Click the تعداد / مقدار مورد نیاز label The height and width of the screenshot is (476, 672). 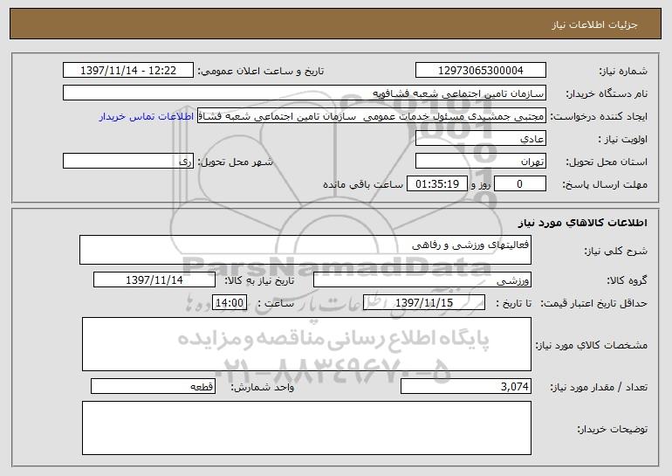[x=599, y=387]
